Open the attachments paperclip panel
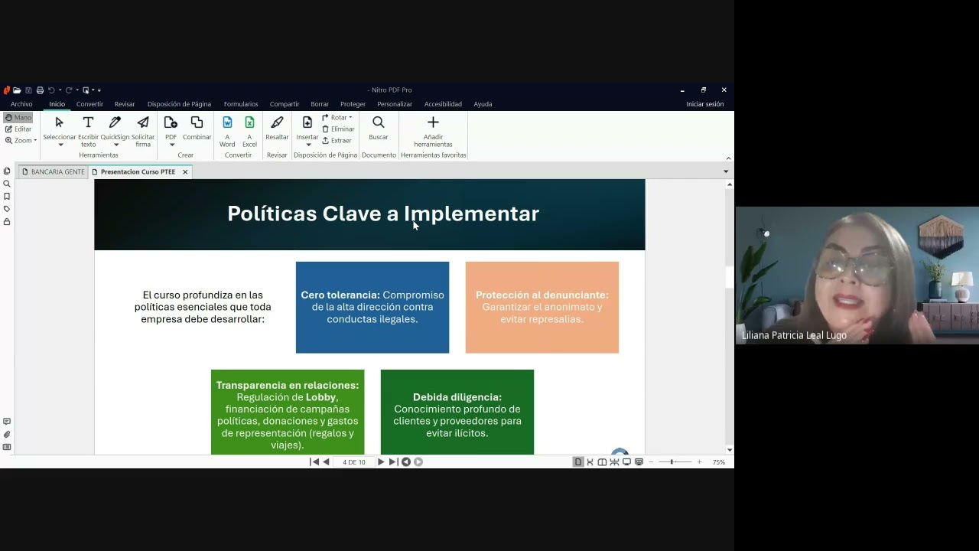Image resolution: width=979 pixels, height=551 pixels. [7, 435]
